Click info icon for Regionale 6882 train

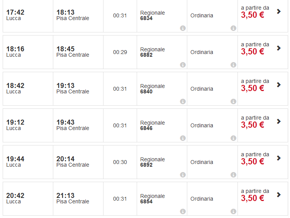pyautogui.click(x=183, y=65)
